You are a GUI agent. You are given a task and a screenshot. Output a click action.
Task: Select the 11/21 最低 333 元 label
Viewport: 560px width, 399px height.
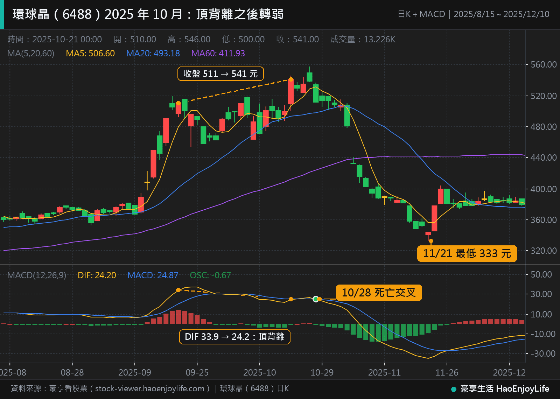467,253
